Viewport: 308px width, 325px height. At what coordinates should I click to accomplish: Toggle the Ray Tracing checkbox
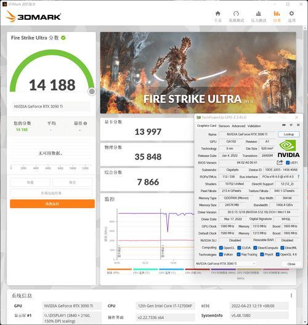point(239,254)
